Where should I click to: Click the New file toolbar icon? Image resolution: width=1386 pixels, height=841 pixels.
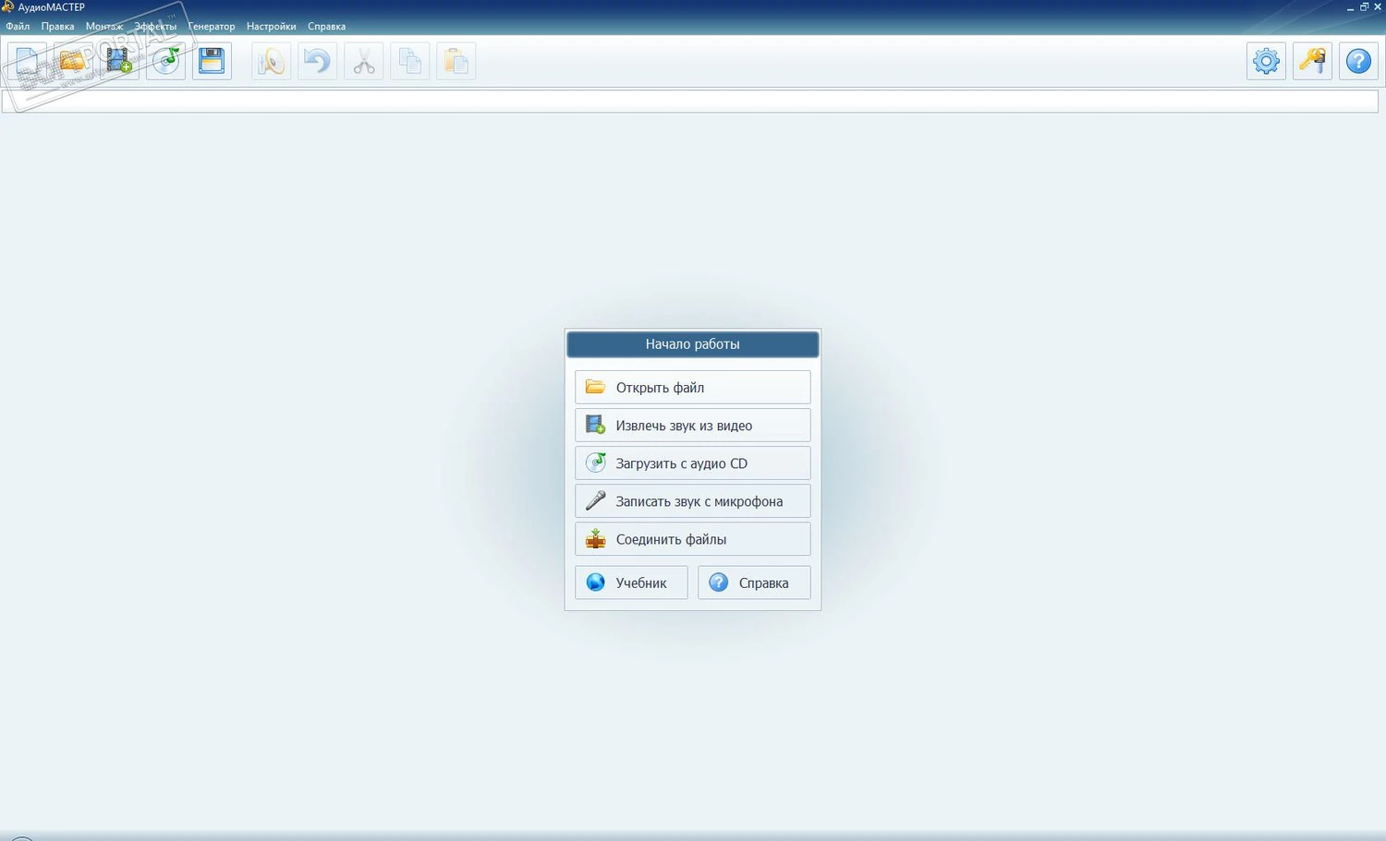tap(27, 62)
